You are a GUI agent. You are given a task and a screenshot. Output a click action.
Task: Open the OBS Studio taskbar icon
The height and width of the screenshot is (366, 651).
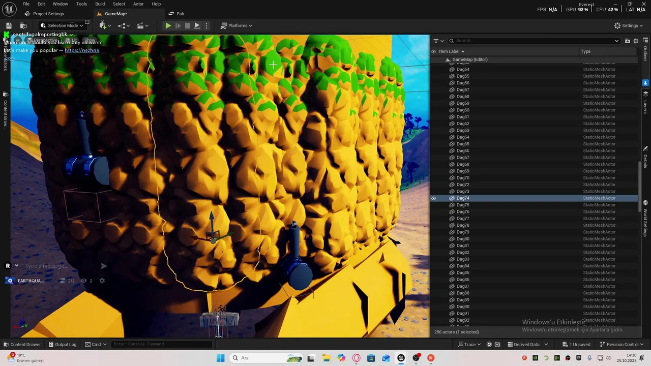click(x=416, y=358)
